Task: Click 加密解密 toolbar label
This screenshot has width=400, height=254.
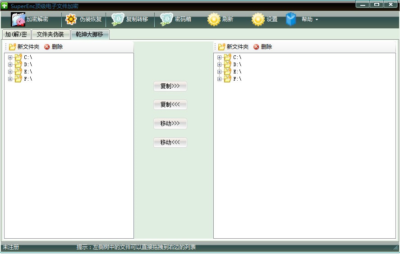Action: click(37, 19)
